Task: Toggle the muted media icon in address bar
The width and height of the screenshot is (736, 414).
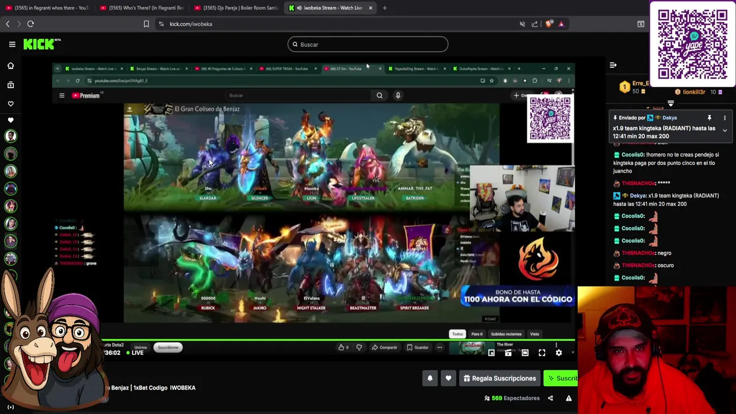Action: coord(522,24)
